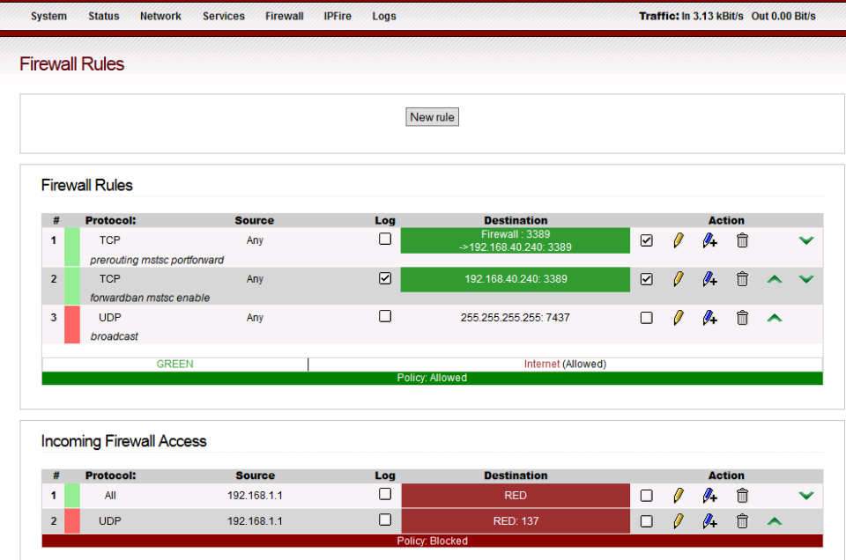
Task: Move firewall rule 3 up with arrow
Action: click(x=774, y=318)
